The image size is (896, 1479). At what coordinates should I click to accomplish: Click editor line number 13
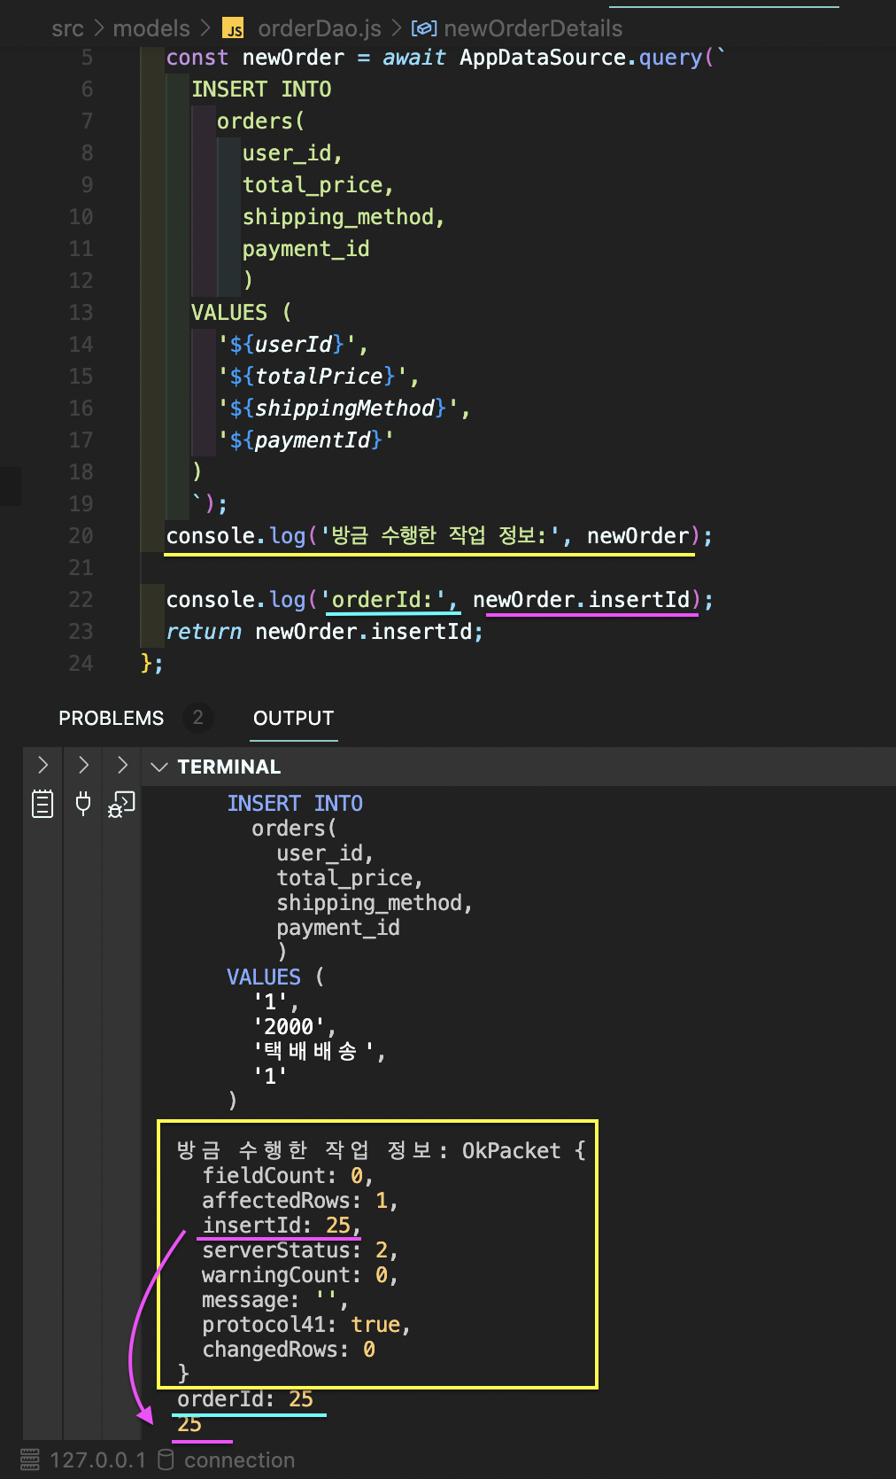pyautogui.click(x=81, y=313)
